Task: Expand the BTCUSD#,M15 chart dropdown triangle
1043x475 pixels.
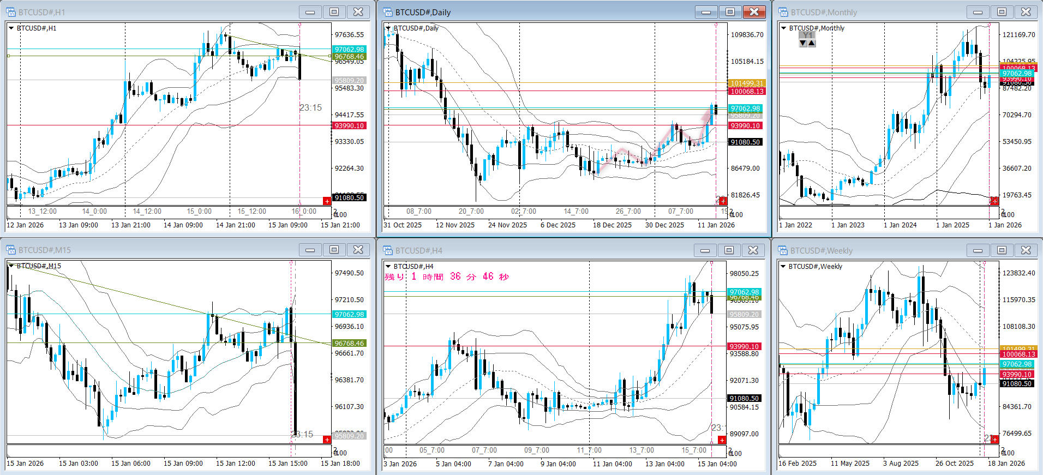Action: point(11,266)
